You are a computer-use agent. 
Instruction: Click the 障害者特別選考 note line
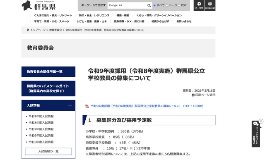(x=138, y=154)
